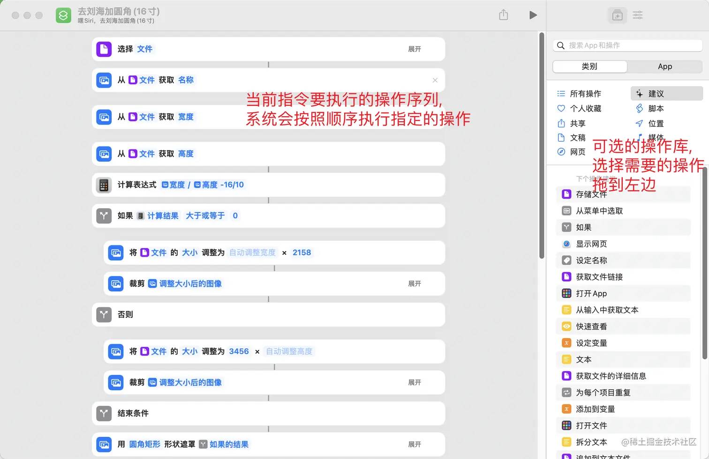Remove the 获取名称 action with the ×

[x=435, y=80]
